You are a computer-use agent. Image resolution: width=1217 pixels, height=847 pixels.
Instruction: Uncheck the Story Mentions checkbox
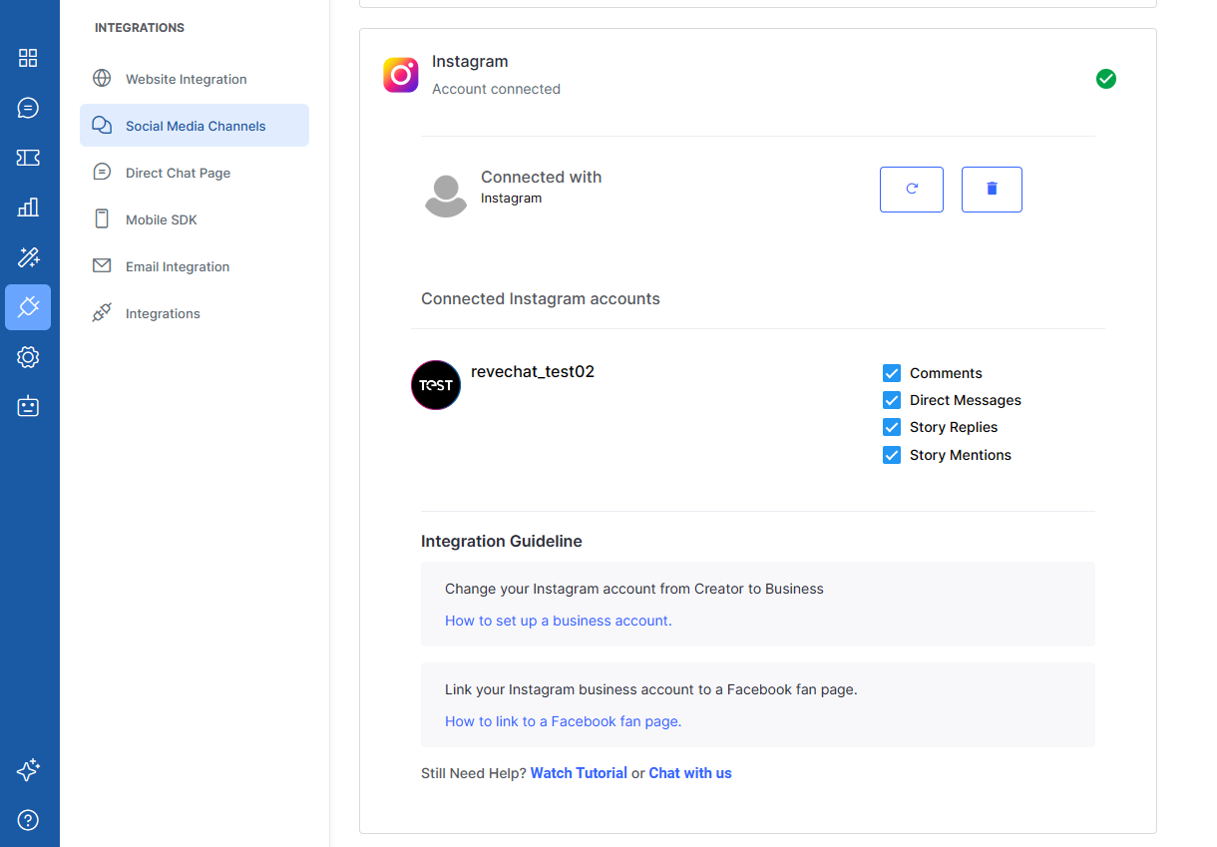tap(892, 455)
